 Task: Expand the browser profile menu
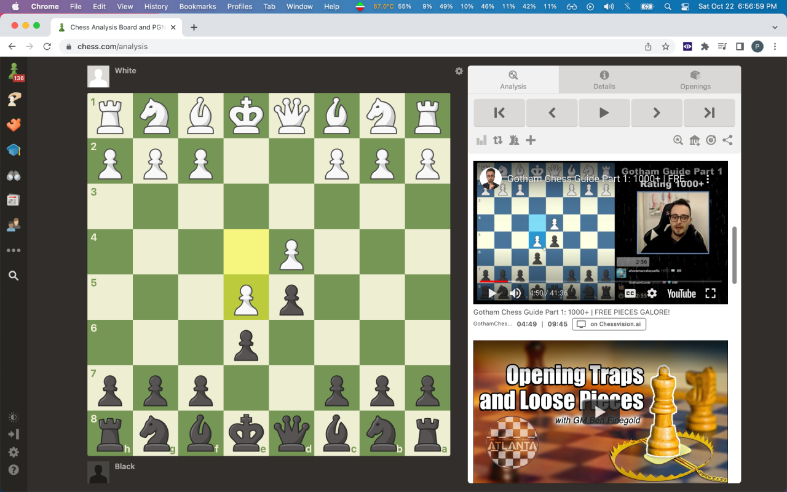pyautogui.click(x=757, y=46)
